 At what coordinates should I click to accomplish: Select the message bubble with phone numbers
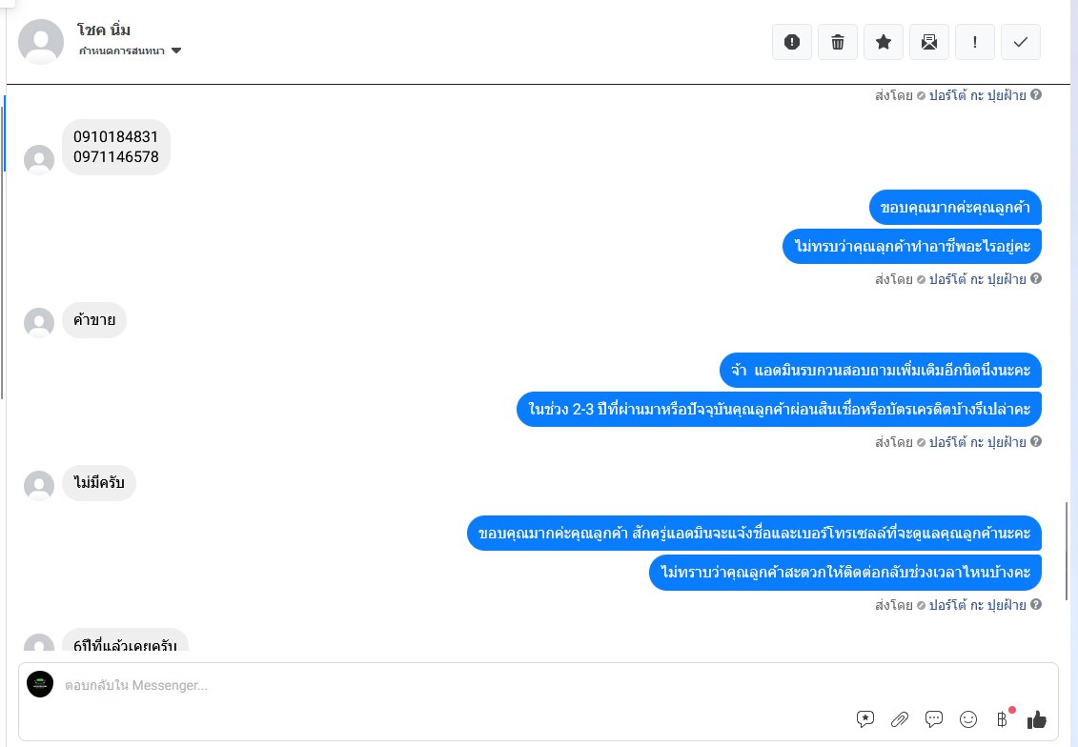click(116, 147)
